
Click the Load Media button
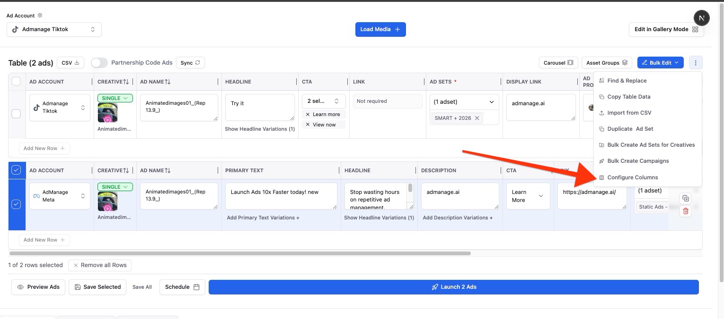pos(380,29)
